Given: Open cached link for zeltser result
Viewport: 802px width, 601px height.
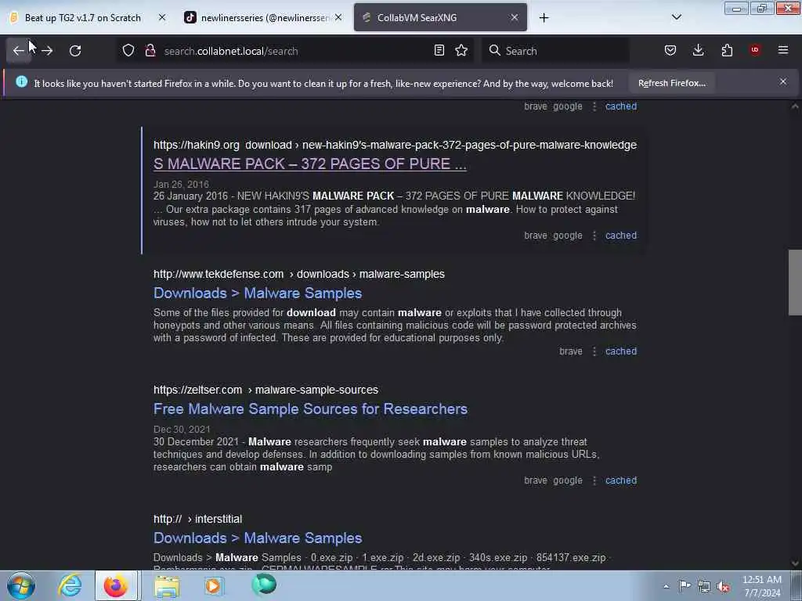Looking at the screenshot, I should click(x=621, y=480).
